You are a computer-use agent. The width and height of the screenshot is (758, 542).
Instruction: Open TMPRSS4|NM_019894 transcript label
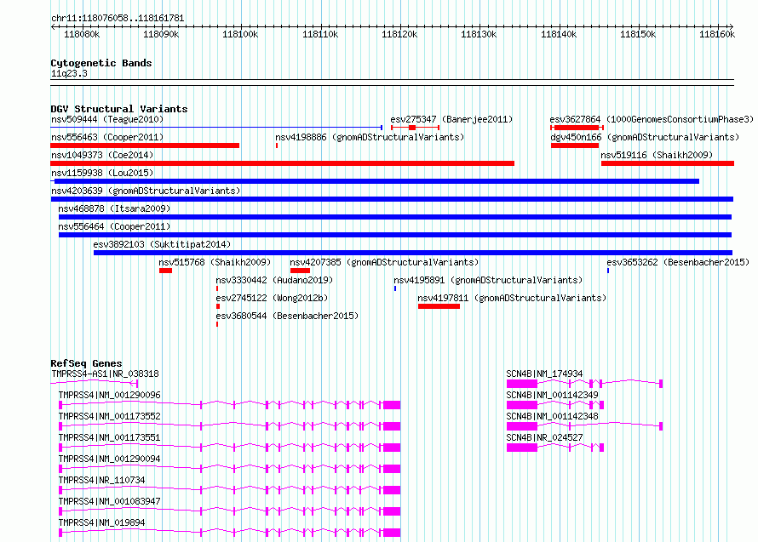[x=101, y=522]
